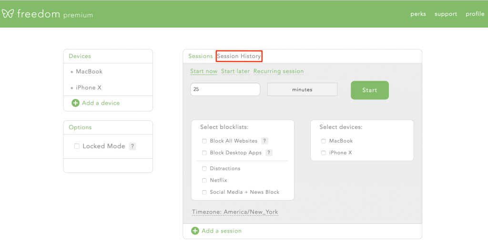Tick the Netflix blocklist checkbox
The width and height of the screenshot is (488, 241).
click(x=204, y=181)
